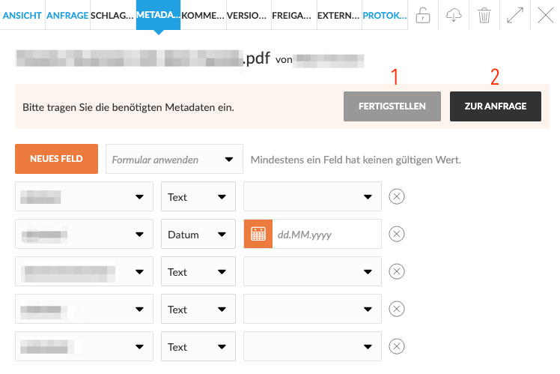
Task: Open first row field name dropdown
Action: (x=84, y=196)
